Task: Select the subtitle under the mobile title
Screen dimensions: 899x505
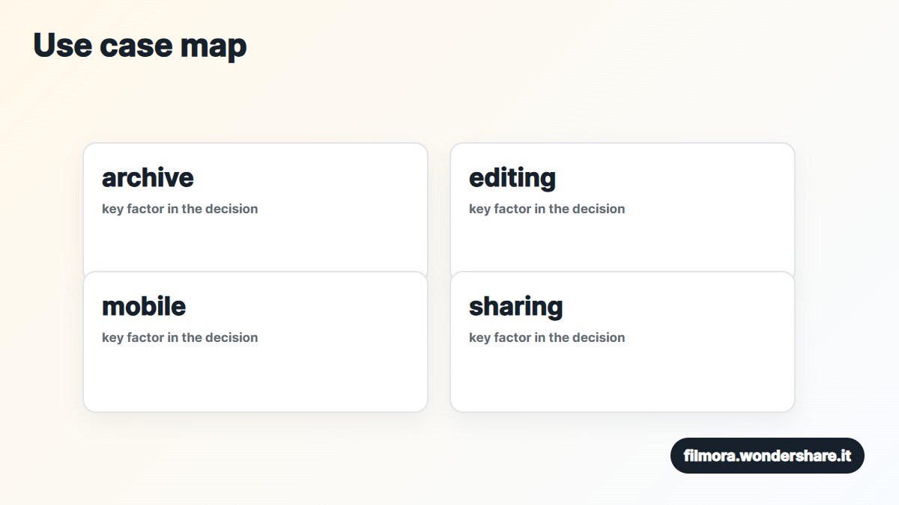Action: pos(180,337)
